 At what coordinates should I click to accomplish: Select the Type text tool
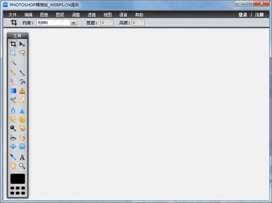[22, 157]
